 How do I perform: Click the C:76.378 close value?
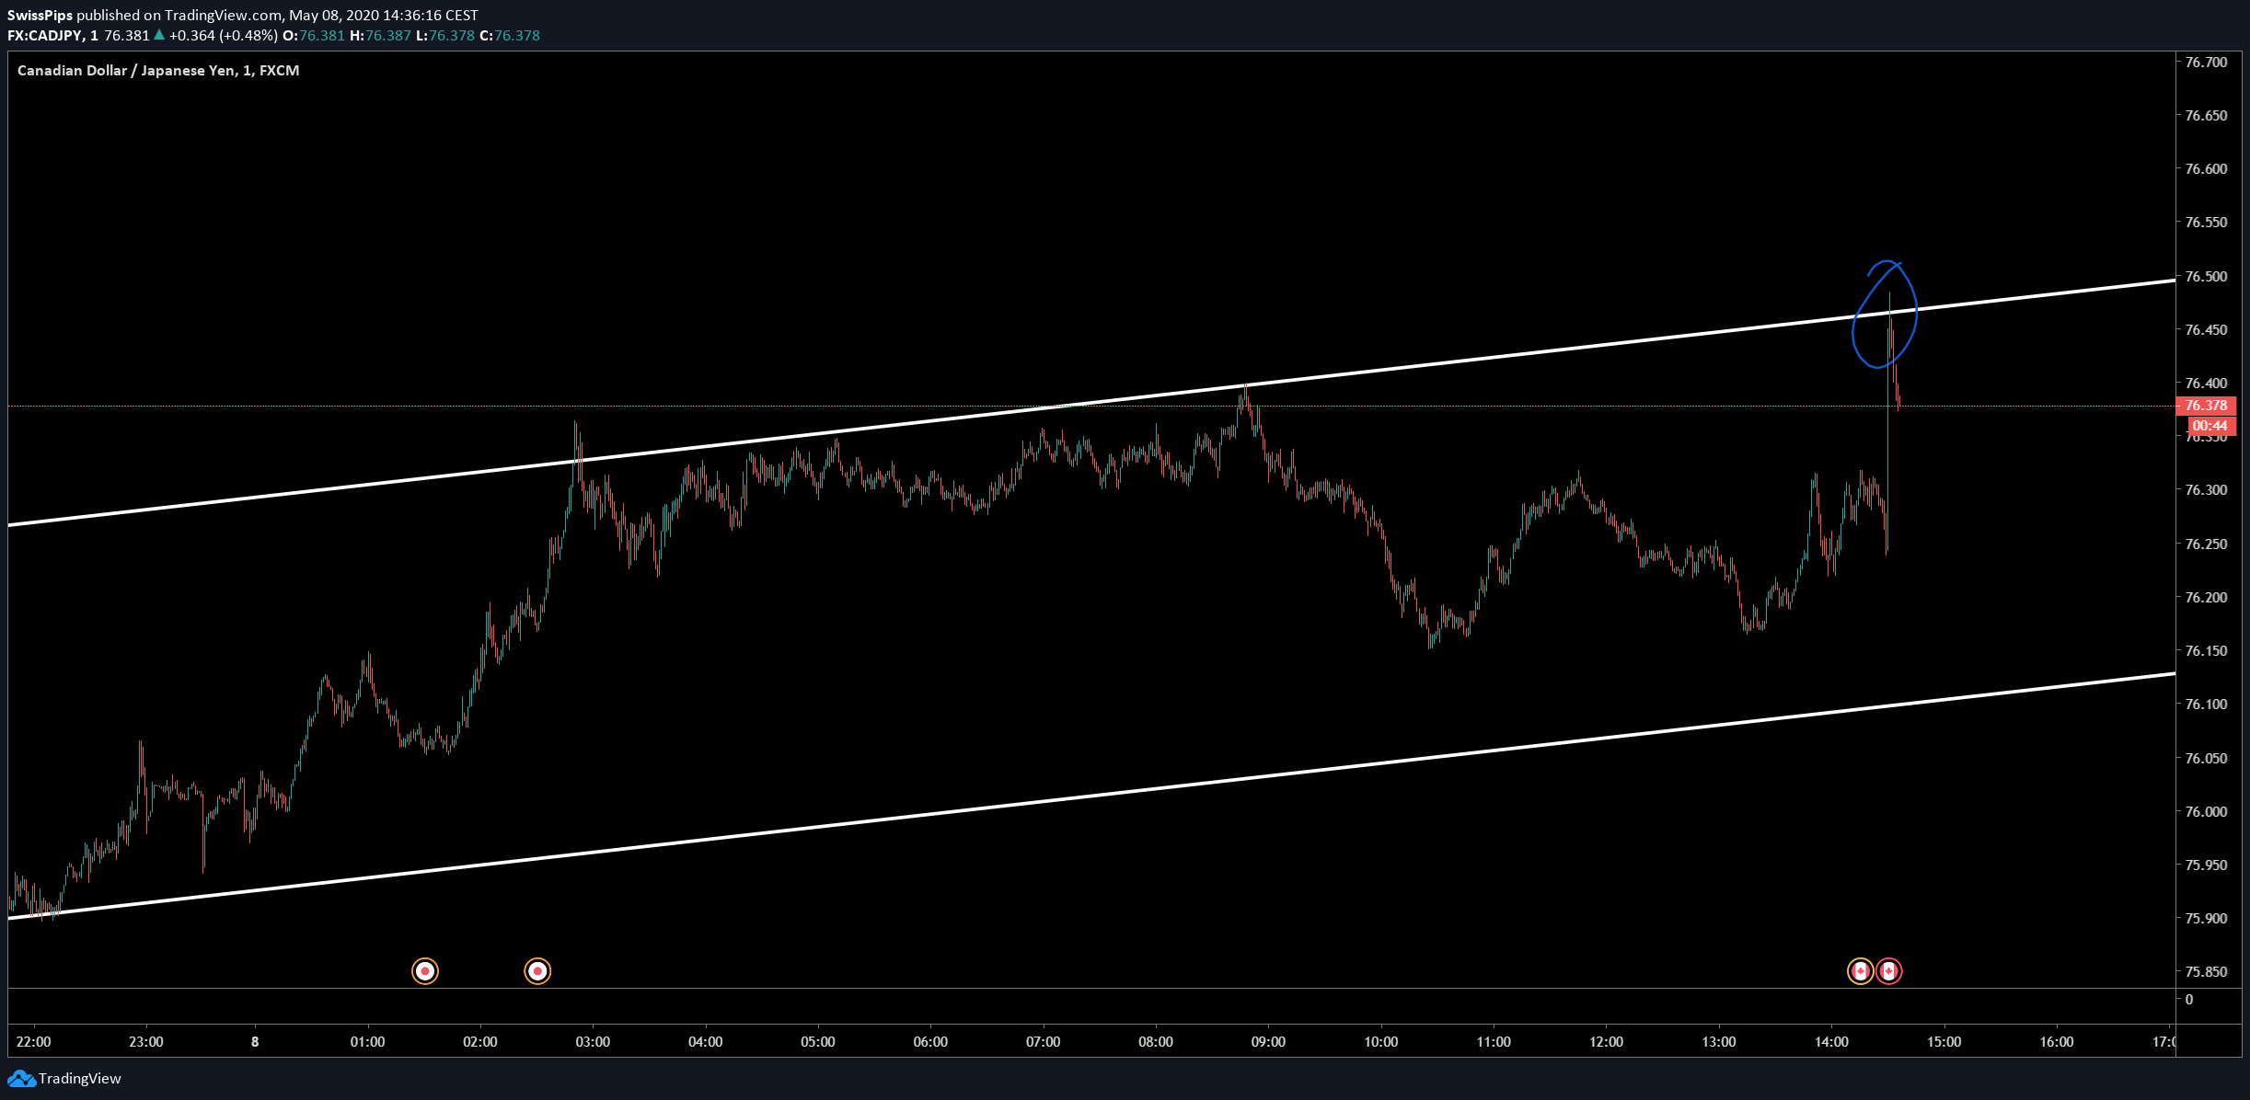click(510, 35)
